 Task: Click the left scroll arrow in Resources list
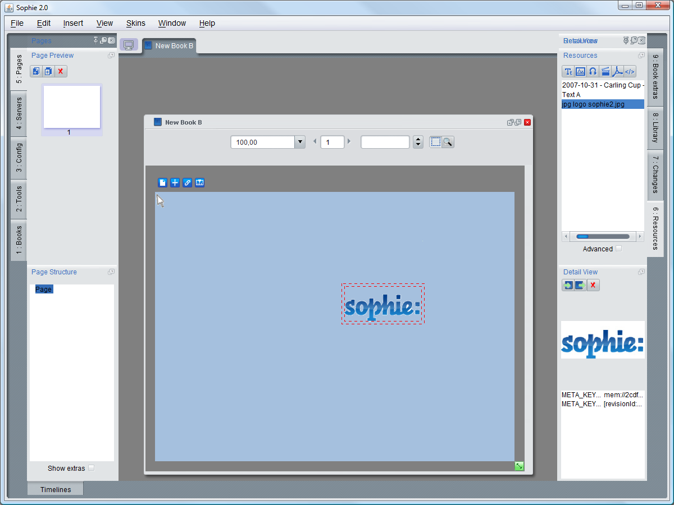tap(566, 236)
